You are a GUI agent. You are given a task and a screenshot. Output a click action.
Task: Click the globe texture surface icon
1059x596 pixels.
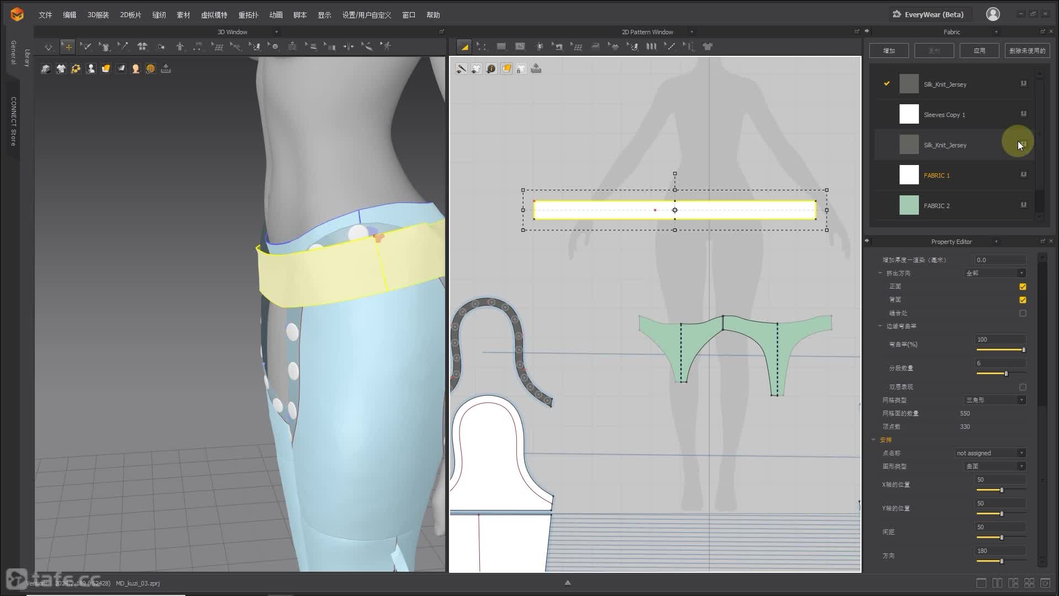pos(150,68)
